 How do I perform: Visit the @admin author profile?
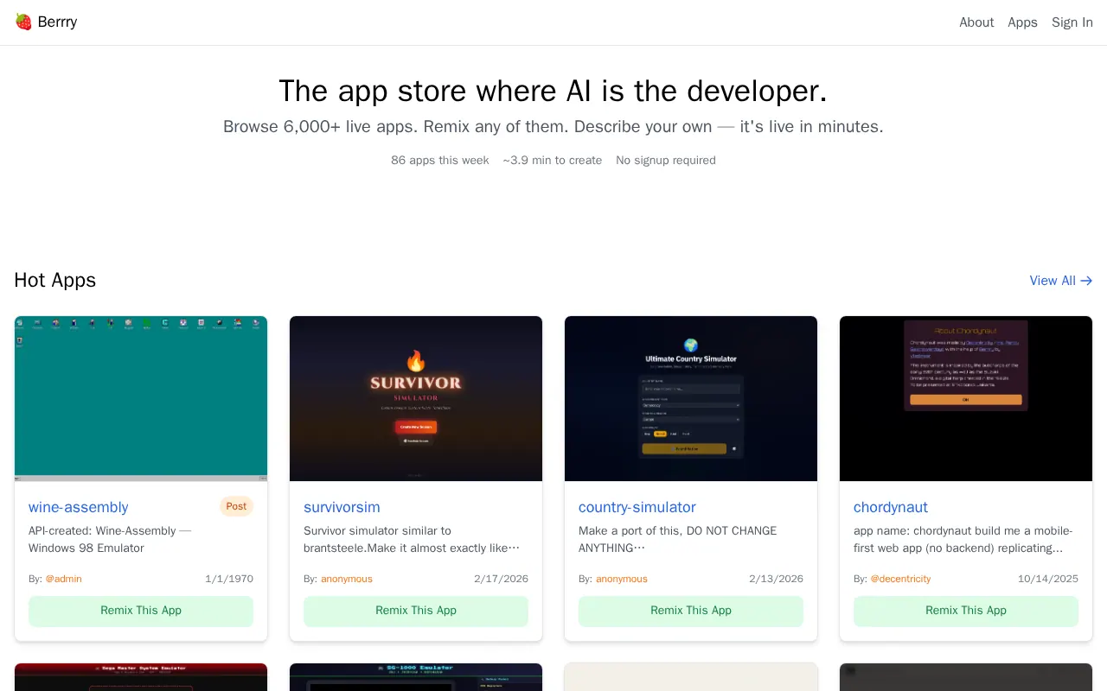pyautogui.click(x=63, y=579)
